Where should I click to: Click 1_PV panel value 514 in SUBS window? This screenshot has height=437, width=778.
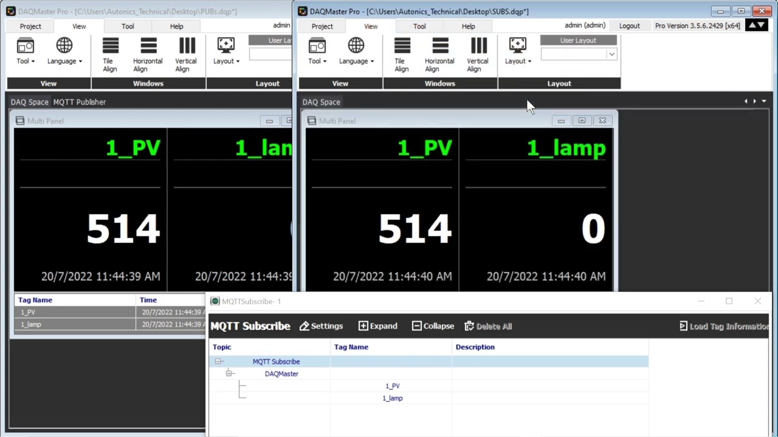[415, 229]
